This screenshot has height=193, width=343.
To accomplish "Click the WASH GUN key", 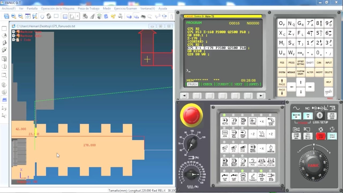I will point(271,121).
